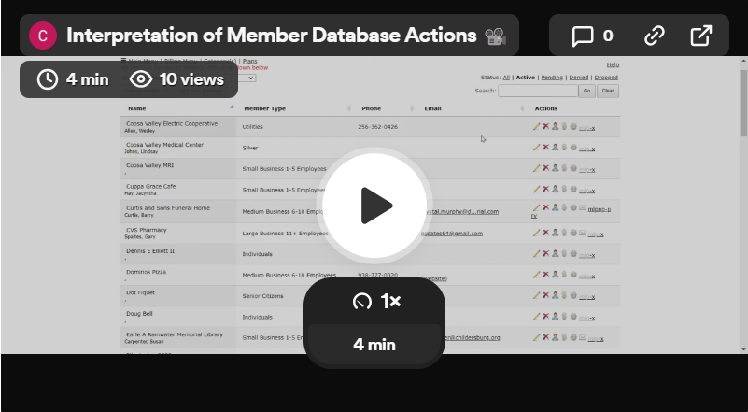Open the Help link

(x=613, y=64)
